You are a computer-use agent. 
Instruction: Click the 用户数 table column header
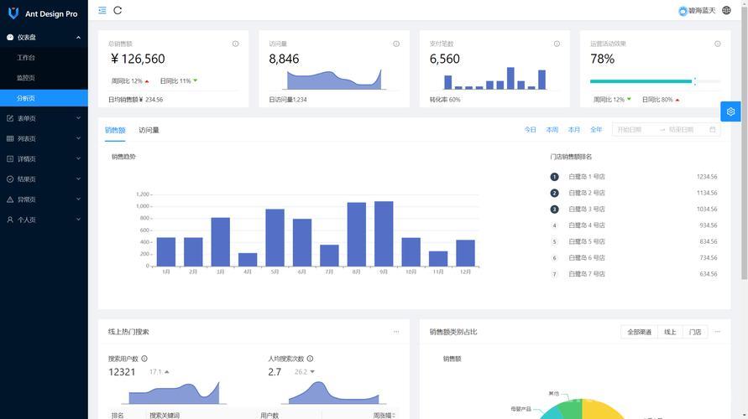tap(269, 415)
